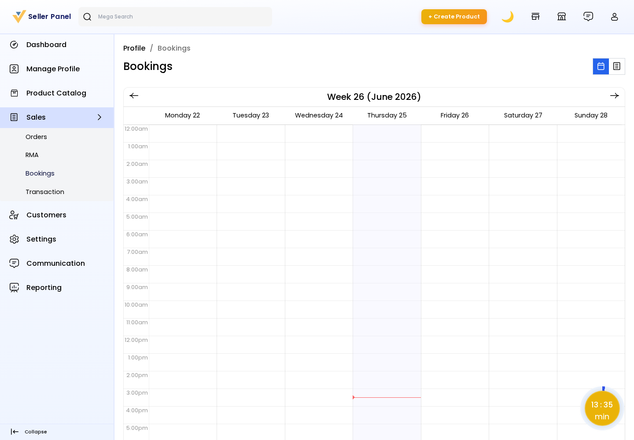
Task: Click the Sales document icon
Action: pyautogui.click(x=14, y=117)
